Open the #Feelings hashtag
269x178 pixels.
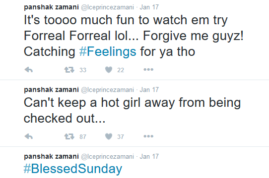point(108,51)
